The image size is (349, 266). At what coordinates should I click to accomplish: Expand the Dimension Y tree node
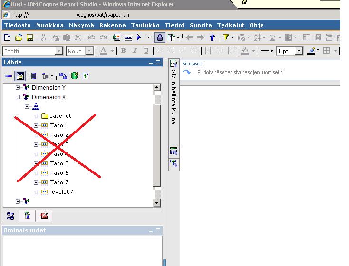18,87
